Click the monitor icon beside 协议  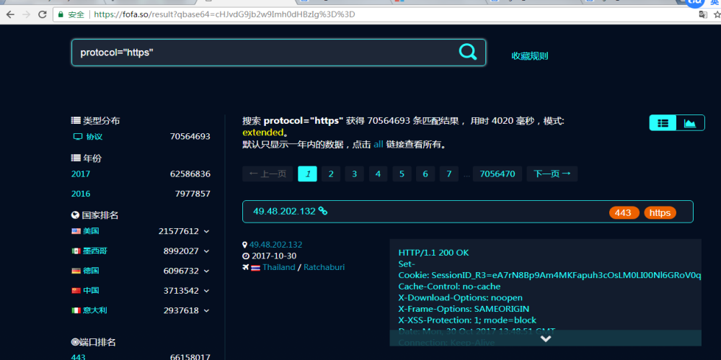[x=78, y=136]
